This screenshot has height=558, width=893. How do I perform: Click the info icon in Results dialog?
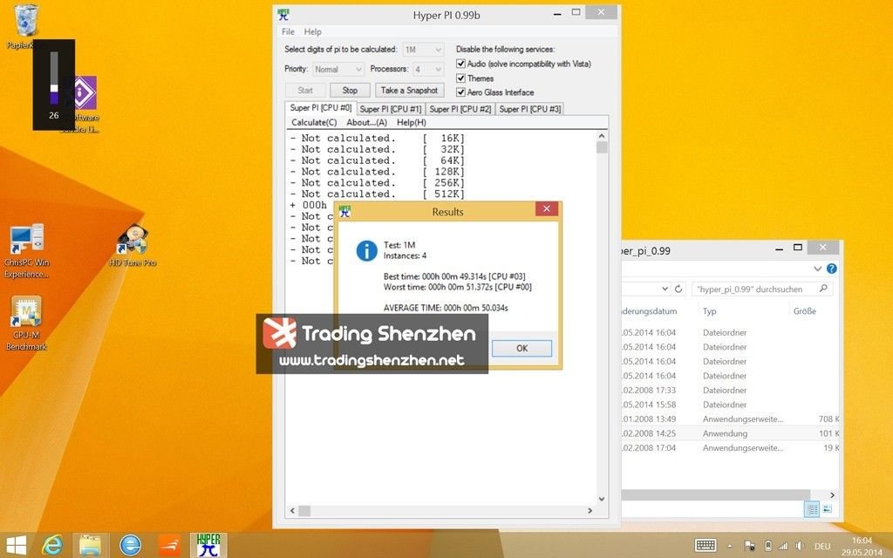tap(367, 250)
